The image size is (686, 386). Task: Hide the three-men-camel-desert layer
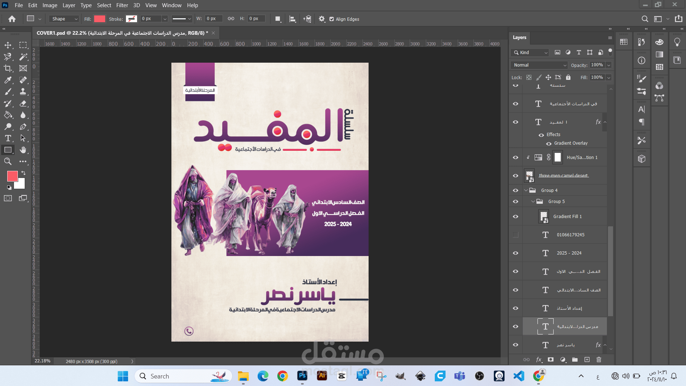(516, 176)
